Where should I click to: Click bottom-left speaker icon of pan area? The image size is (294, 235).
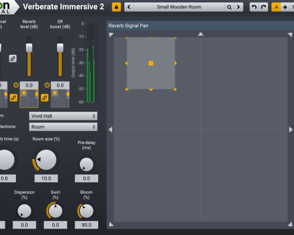[111, 224]
